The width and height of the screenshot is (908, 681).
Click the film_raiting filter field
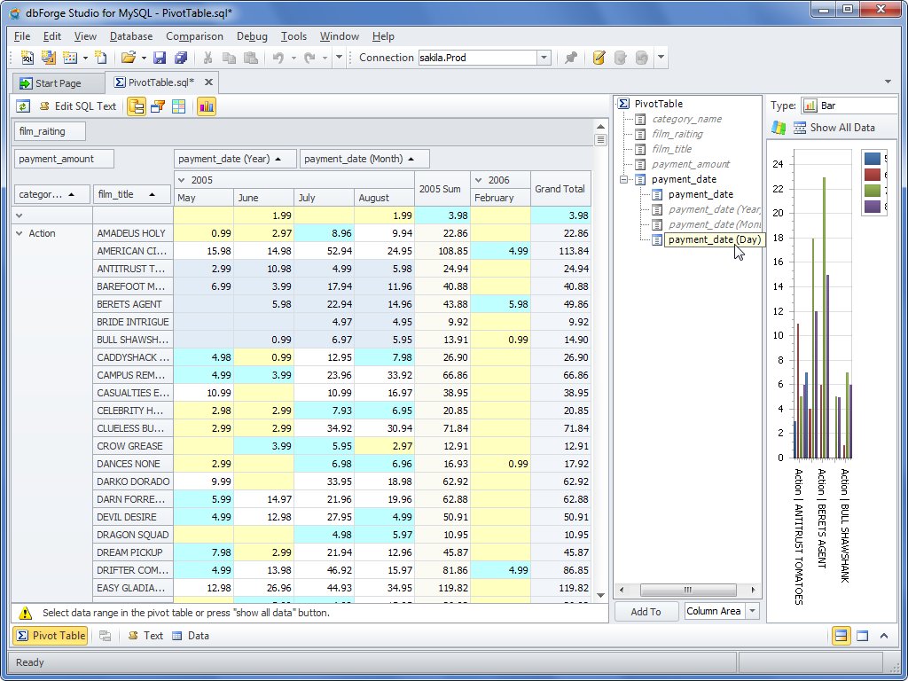coord(50,131)
